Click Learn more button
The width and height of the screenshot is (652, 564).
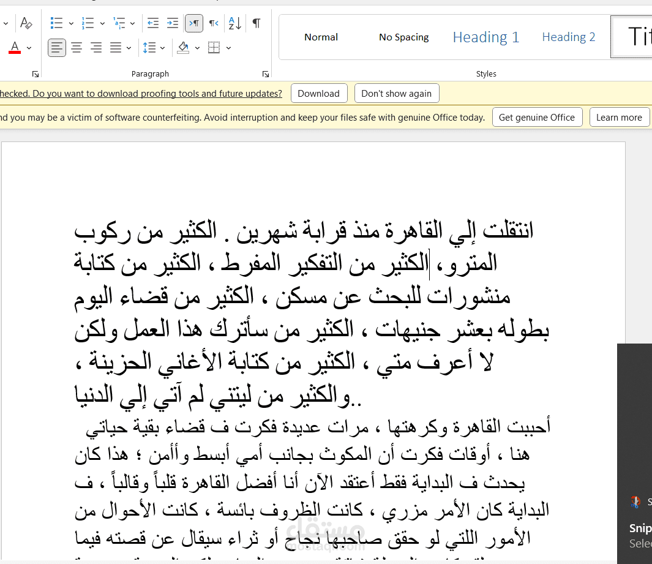[619, 118]
